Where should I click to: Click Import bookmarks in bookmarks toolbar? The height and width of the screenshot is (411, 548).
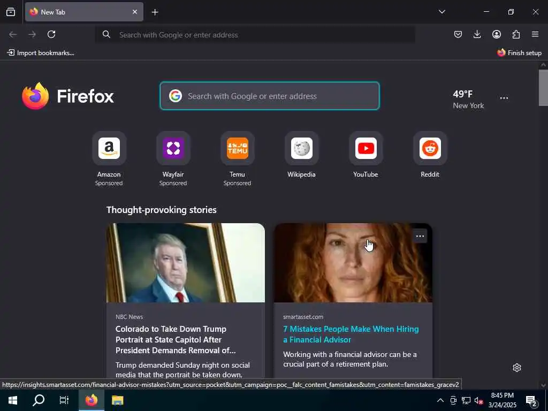(41, 53)
